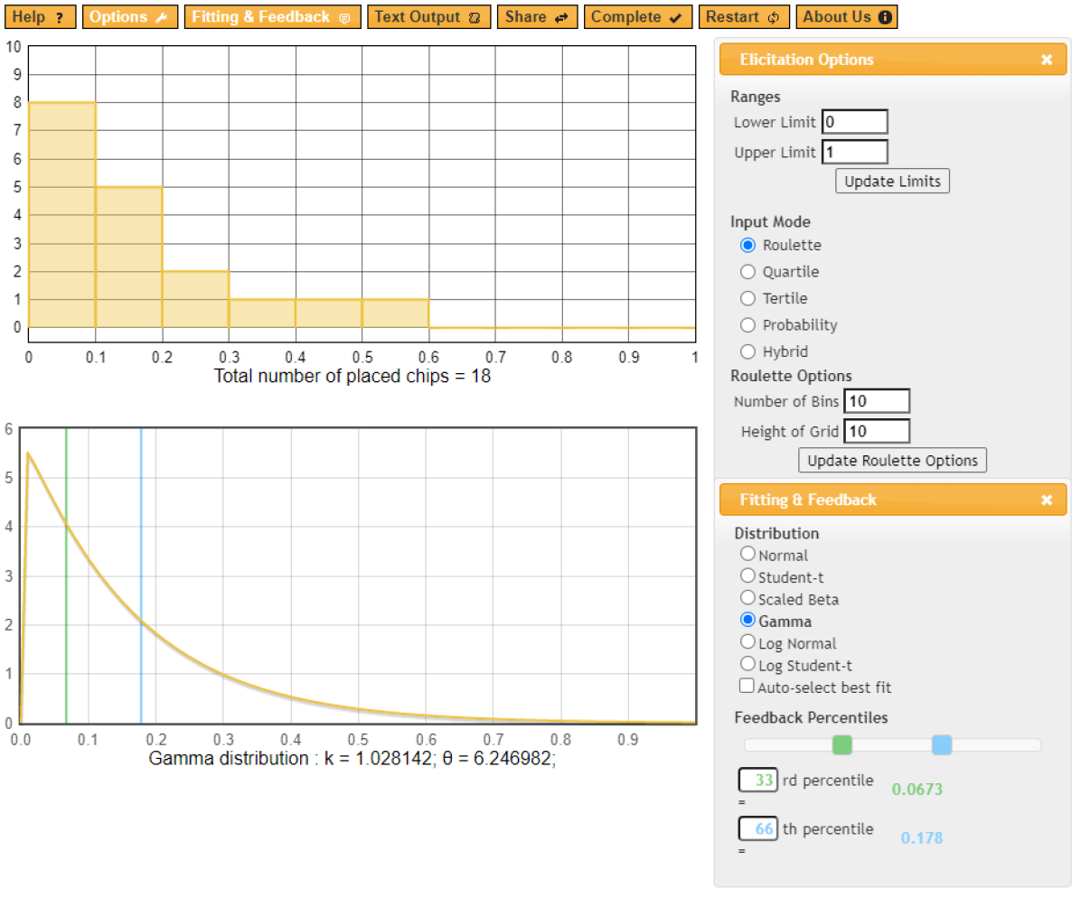This screenshot has height=898, width=1081.
Task: Close the Fitting & Feedback panel
Action: [x=1046, y=500]
